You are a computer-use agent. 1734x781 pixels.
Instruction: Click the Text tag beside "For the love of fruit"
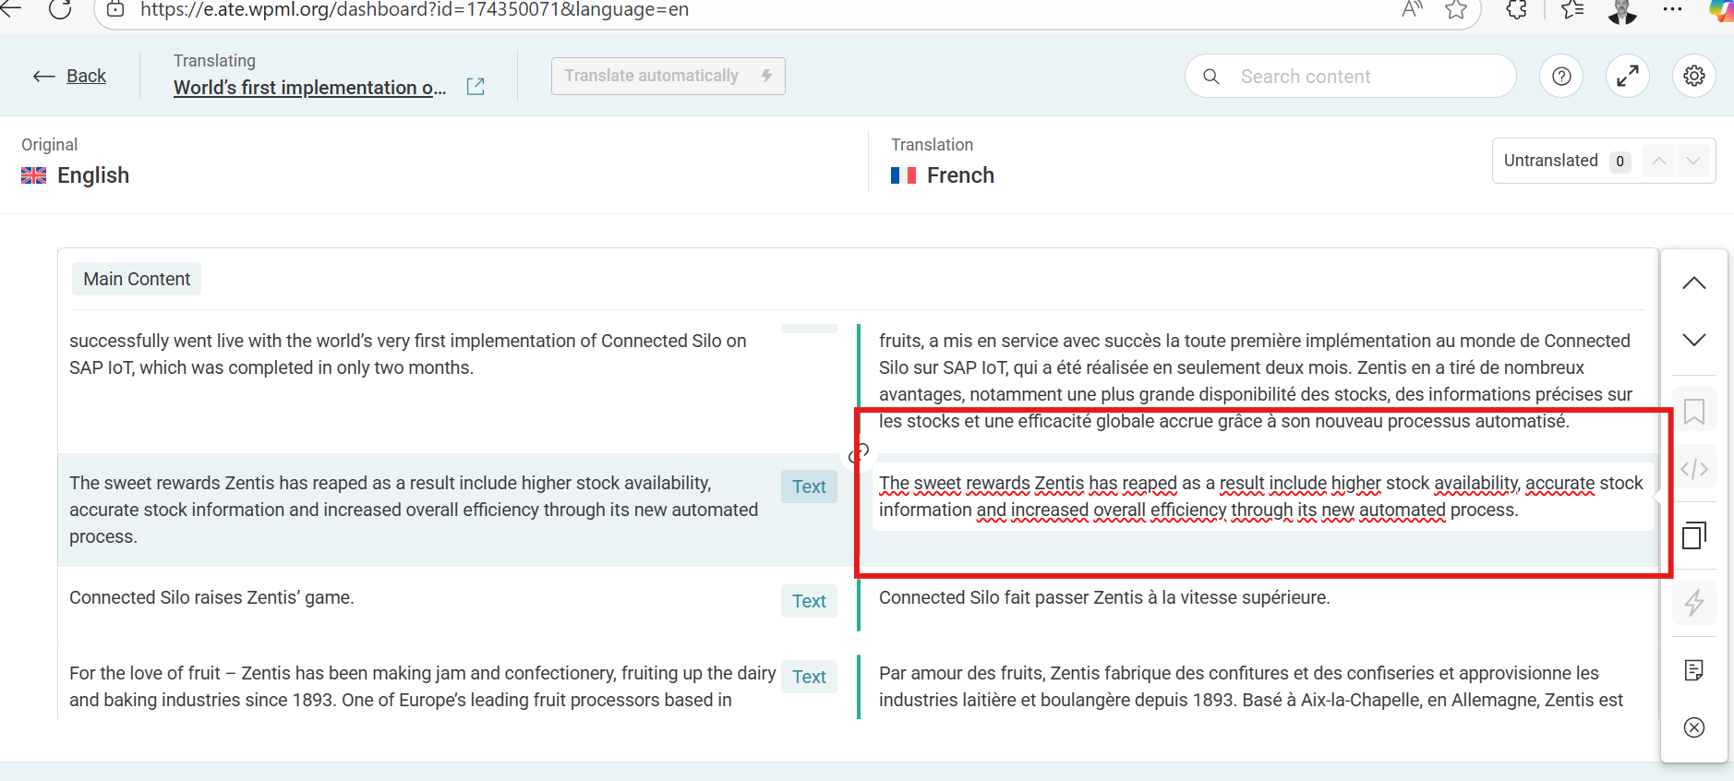tap(809, 677)
